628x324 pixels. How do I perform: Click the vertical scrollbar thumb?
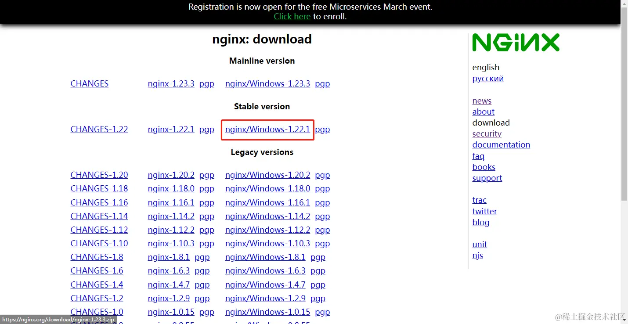click(x=624, y=103)
